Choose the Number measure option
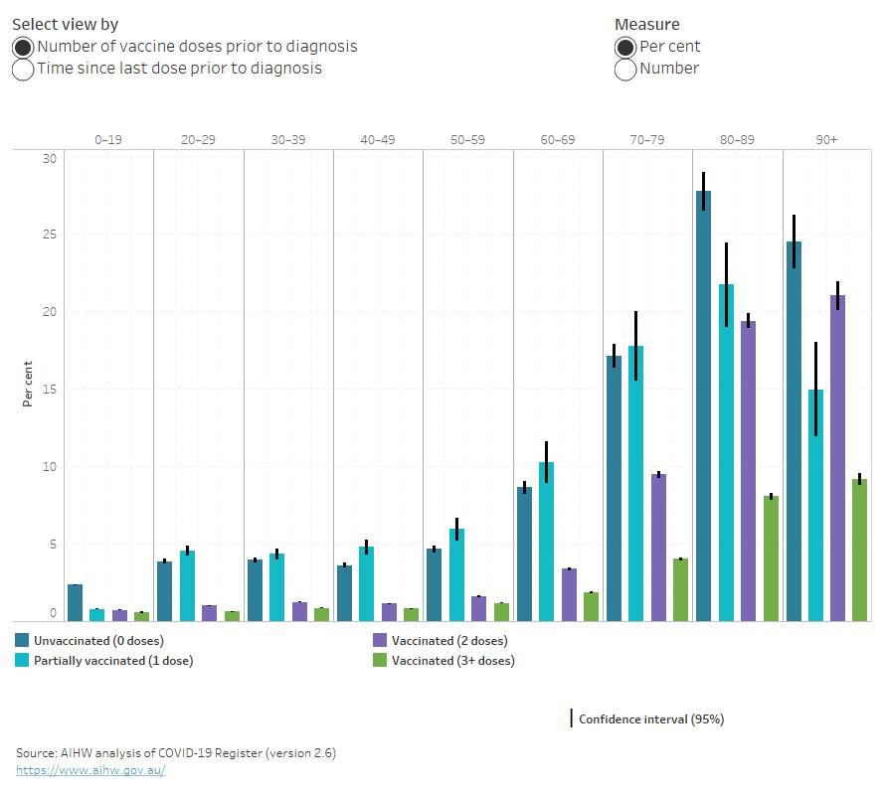The width and height of the screenshot is (885, 795). click(624, 70)
